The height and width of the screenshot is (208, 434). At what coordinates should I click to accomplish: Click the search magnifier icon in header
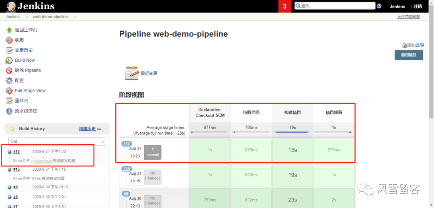click(x=298, y=6)
